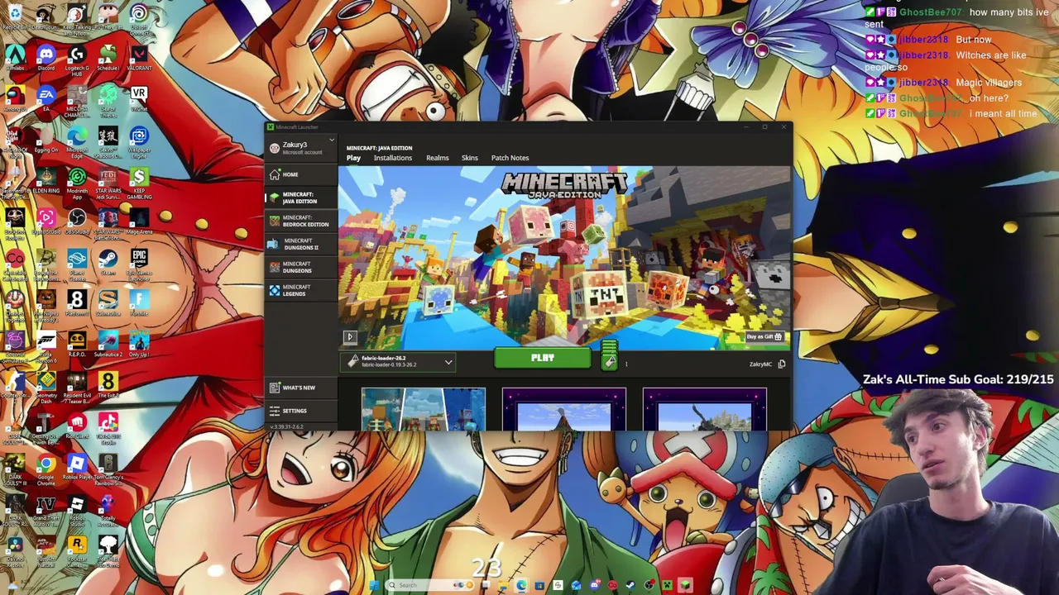Select the OBS Studio desktop icon
This screenshot has height=595, width=1059.
click(x=77, y=221)
